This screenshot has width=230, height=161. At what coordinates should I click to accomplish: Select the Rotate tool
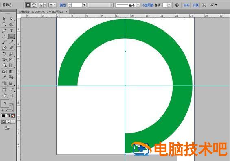(4, 54)
